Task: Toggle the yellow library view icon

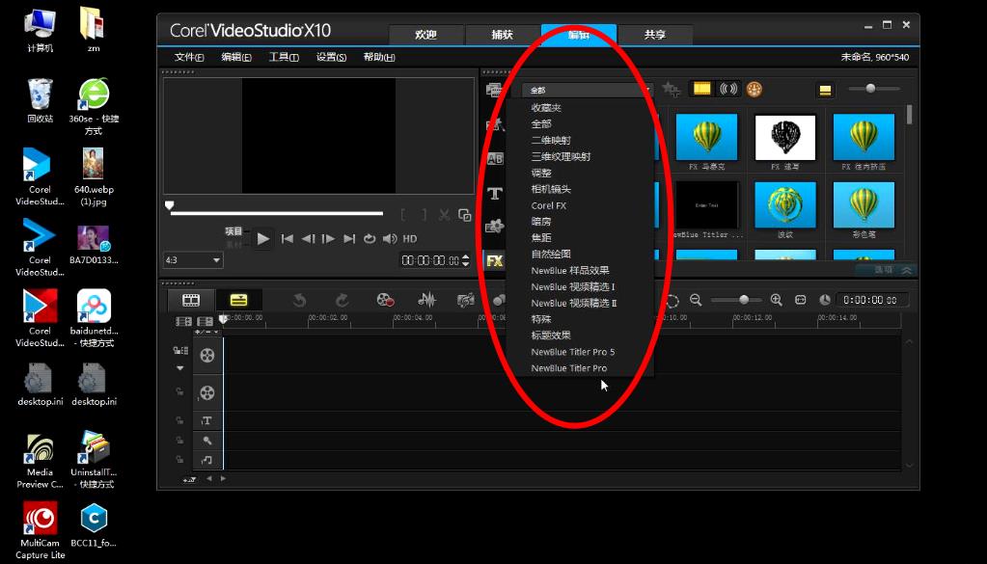Action: [x=825, y=90]
